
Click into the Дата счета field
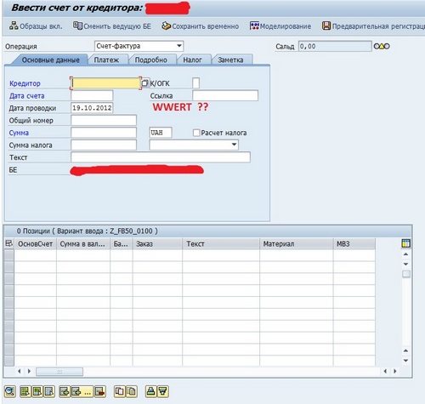tap(92, 95)
